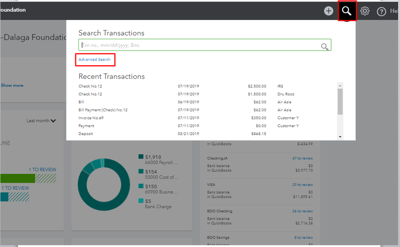Click the $1,918 Payroll legend swatch
Viewport: 400px width, 247px height.
point(141,157)
